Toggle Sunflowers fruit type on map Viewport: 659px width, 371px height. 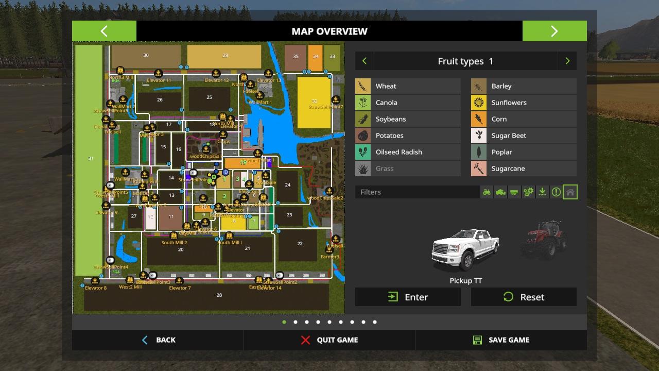coord(524,103)
